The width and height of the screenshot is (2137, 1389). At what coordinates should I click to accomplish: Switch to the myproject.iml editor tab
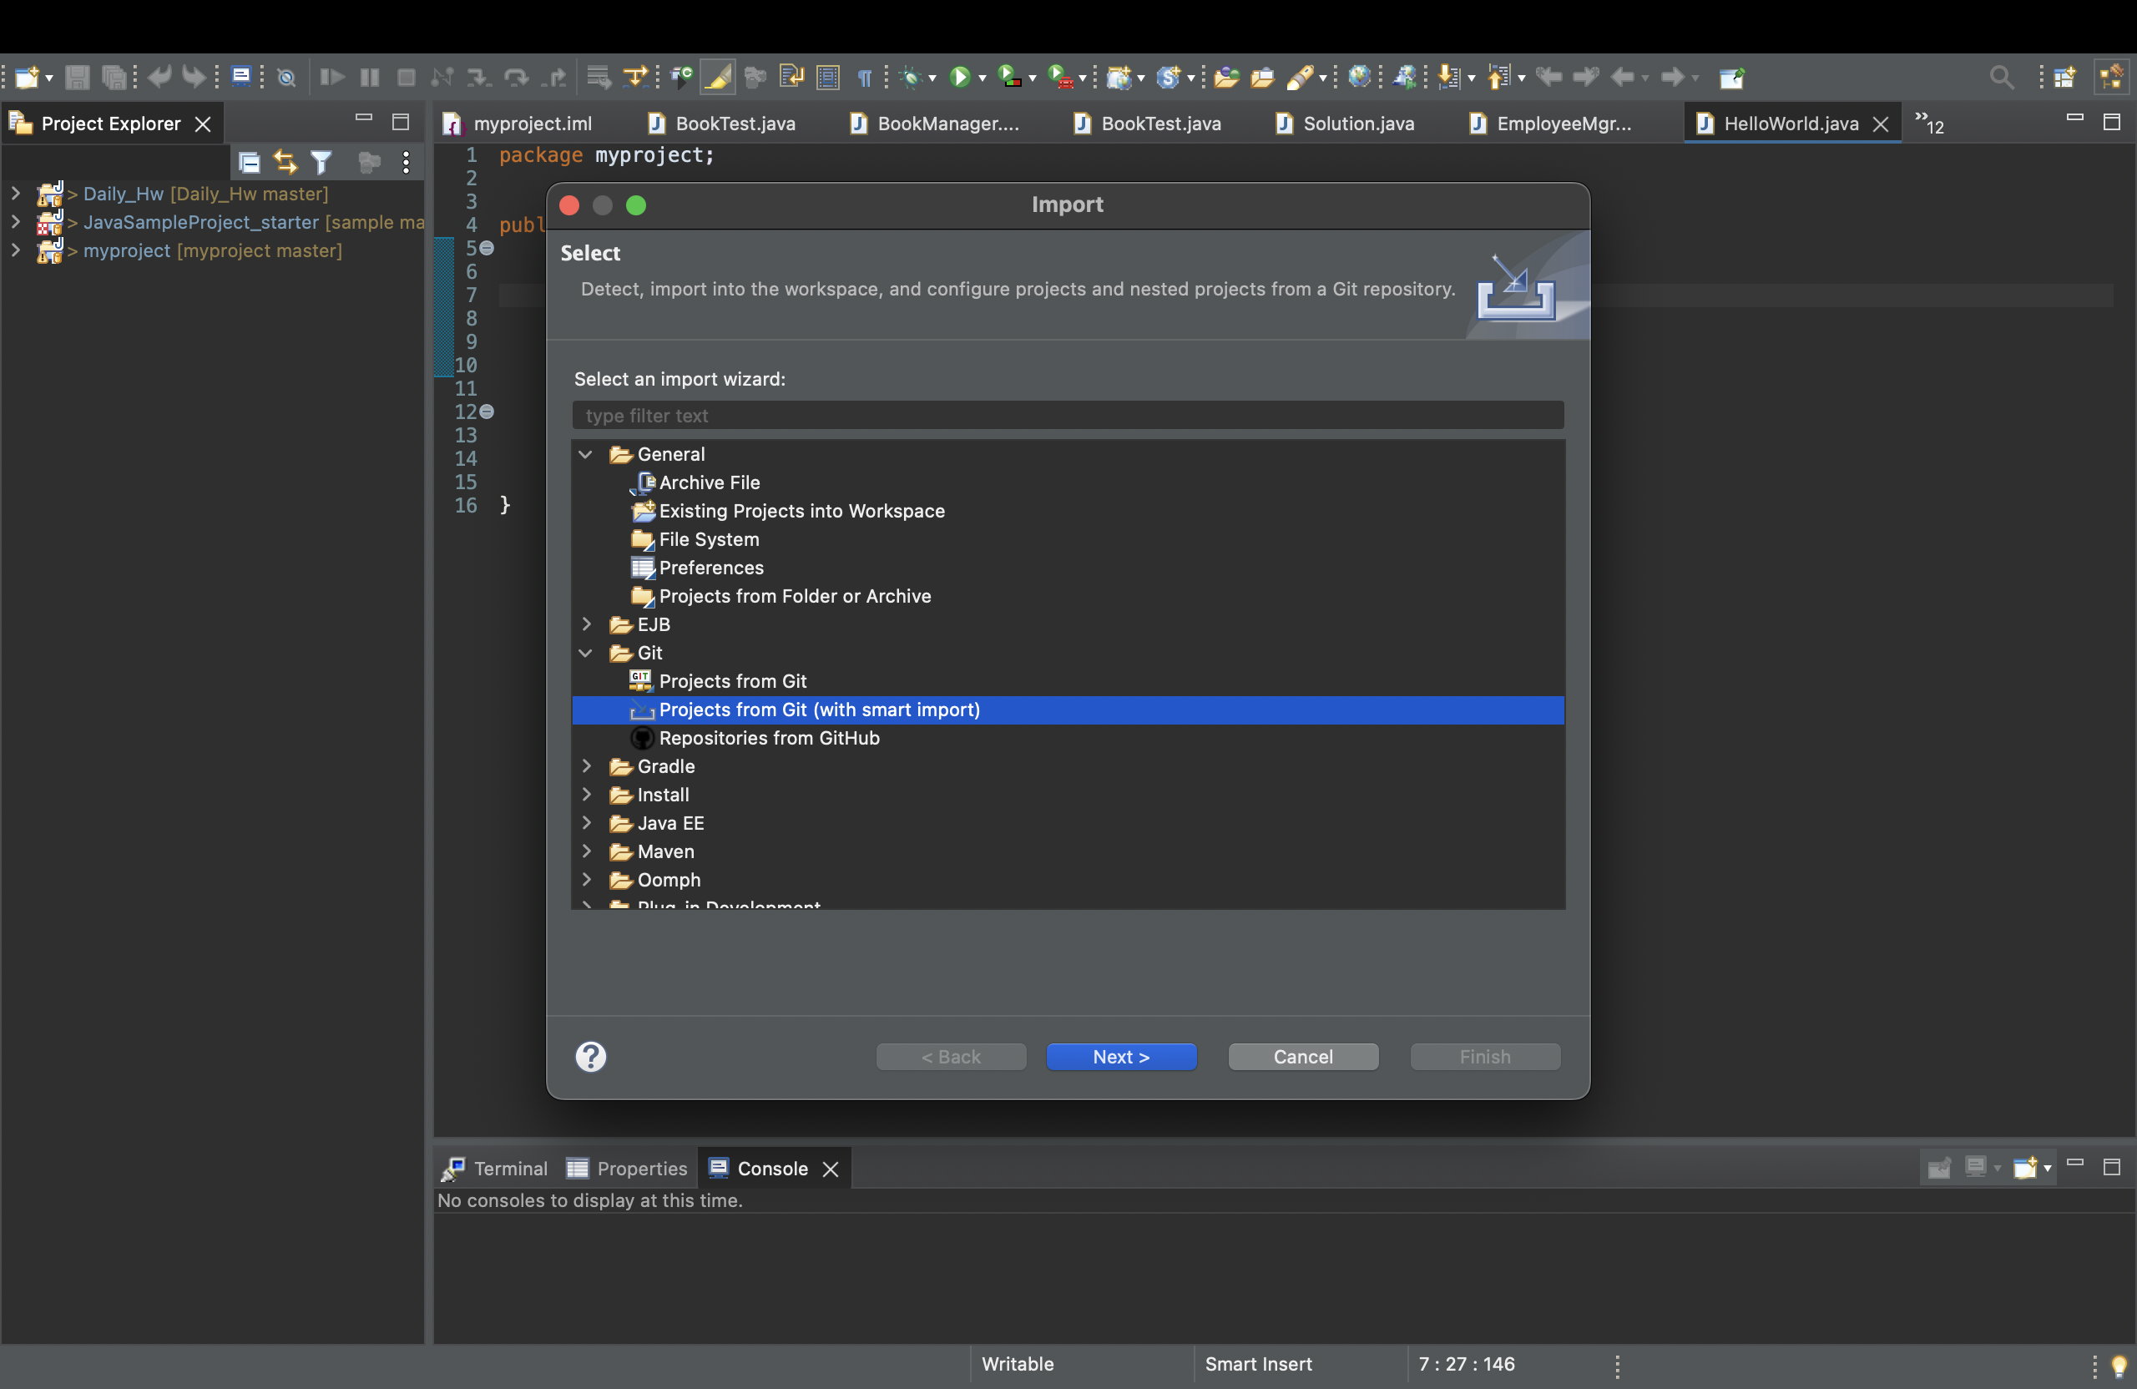coord(518,123)
